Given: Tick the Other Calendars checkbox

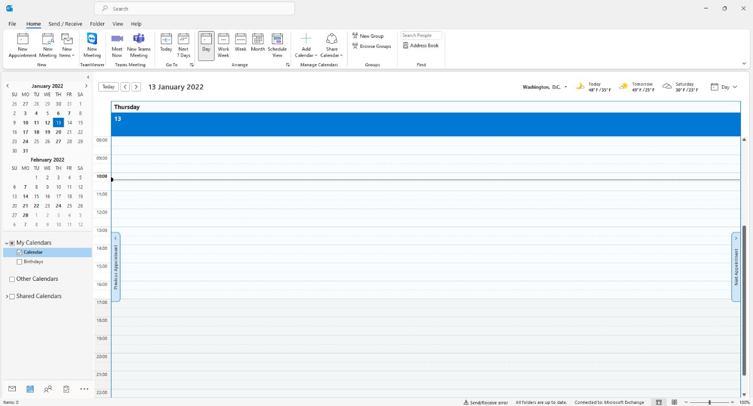Looking at the screenshot, I should pos(12,279).
